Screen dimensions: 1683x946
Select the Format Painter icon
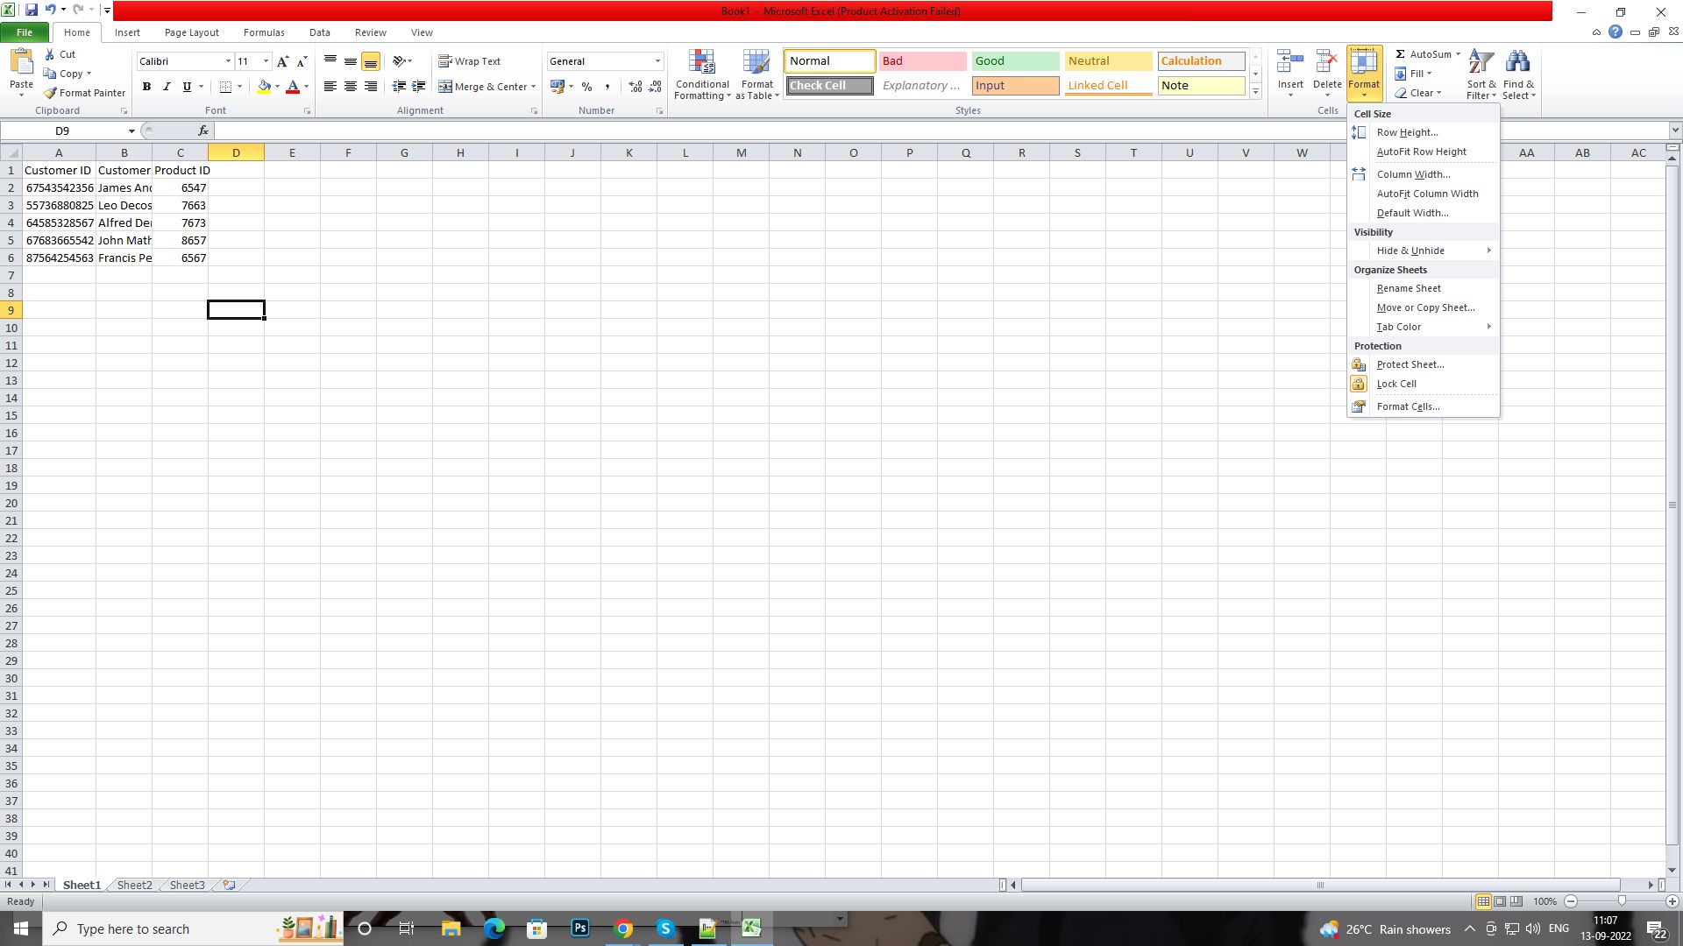84,92
